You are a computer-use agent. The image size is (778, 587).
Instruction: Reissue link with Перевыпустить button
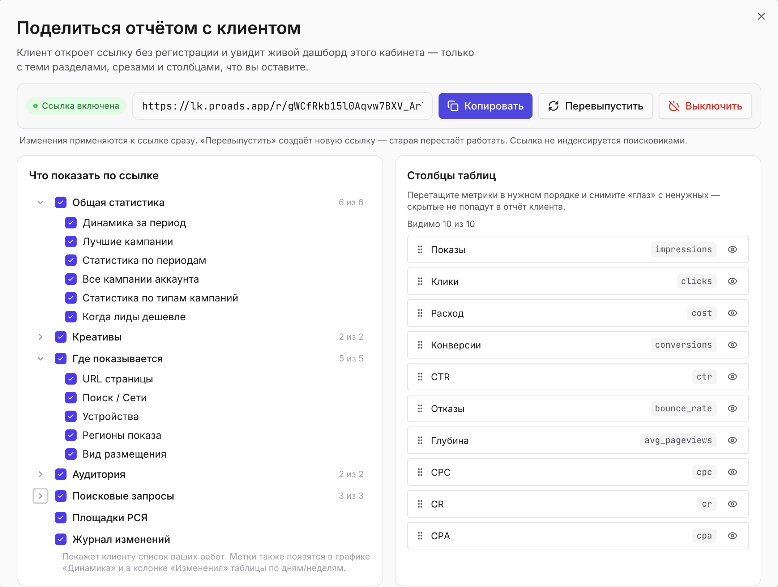(595, 106)
